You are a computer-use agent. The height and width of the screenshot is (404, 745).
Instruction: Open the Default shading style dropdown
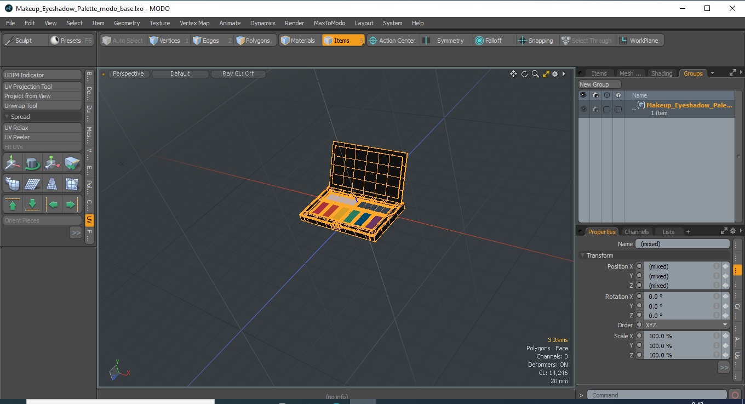[x=180, y=73]
